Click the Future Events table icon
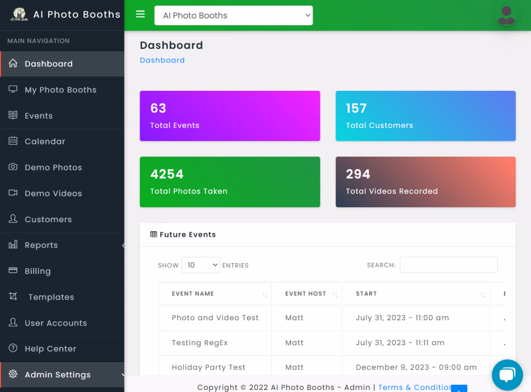Screen dimensions: 531x392 click(153, 234)
